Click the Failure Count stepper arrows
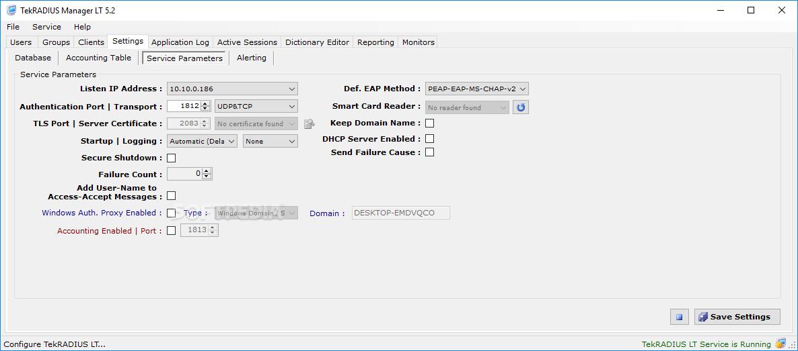 pos(206,174)
